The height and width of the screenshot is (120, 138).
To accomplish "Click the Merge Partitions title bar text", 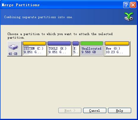I will tap(21, 5).
